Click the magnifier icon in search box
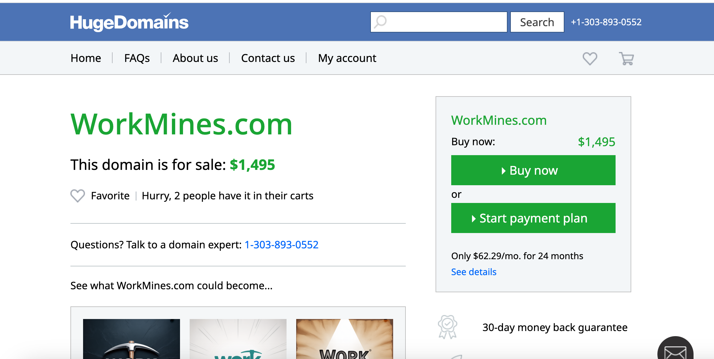 point(380,22)
